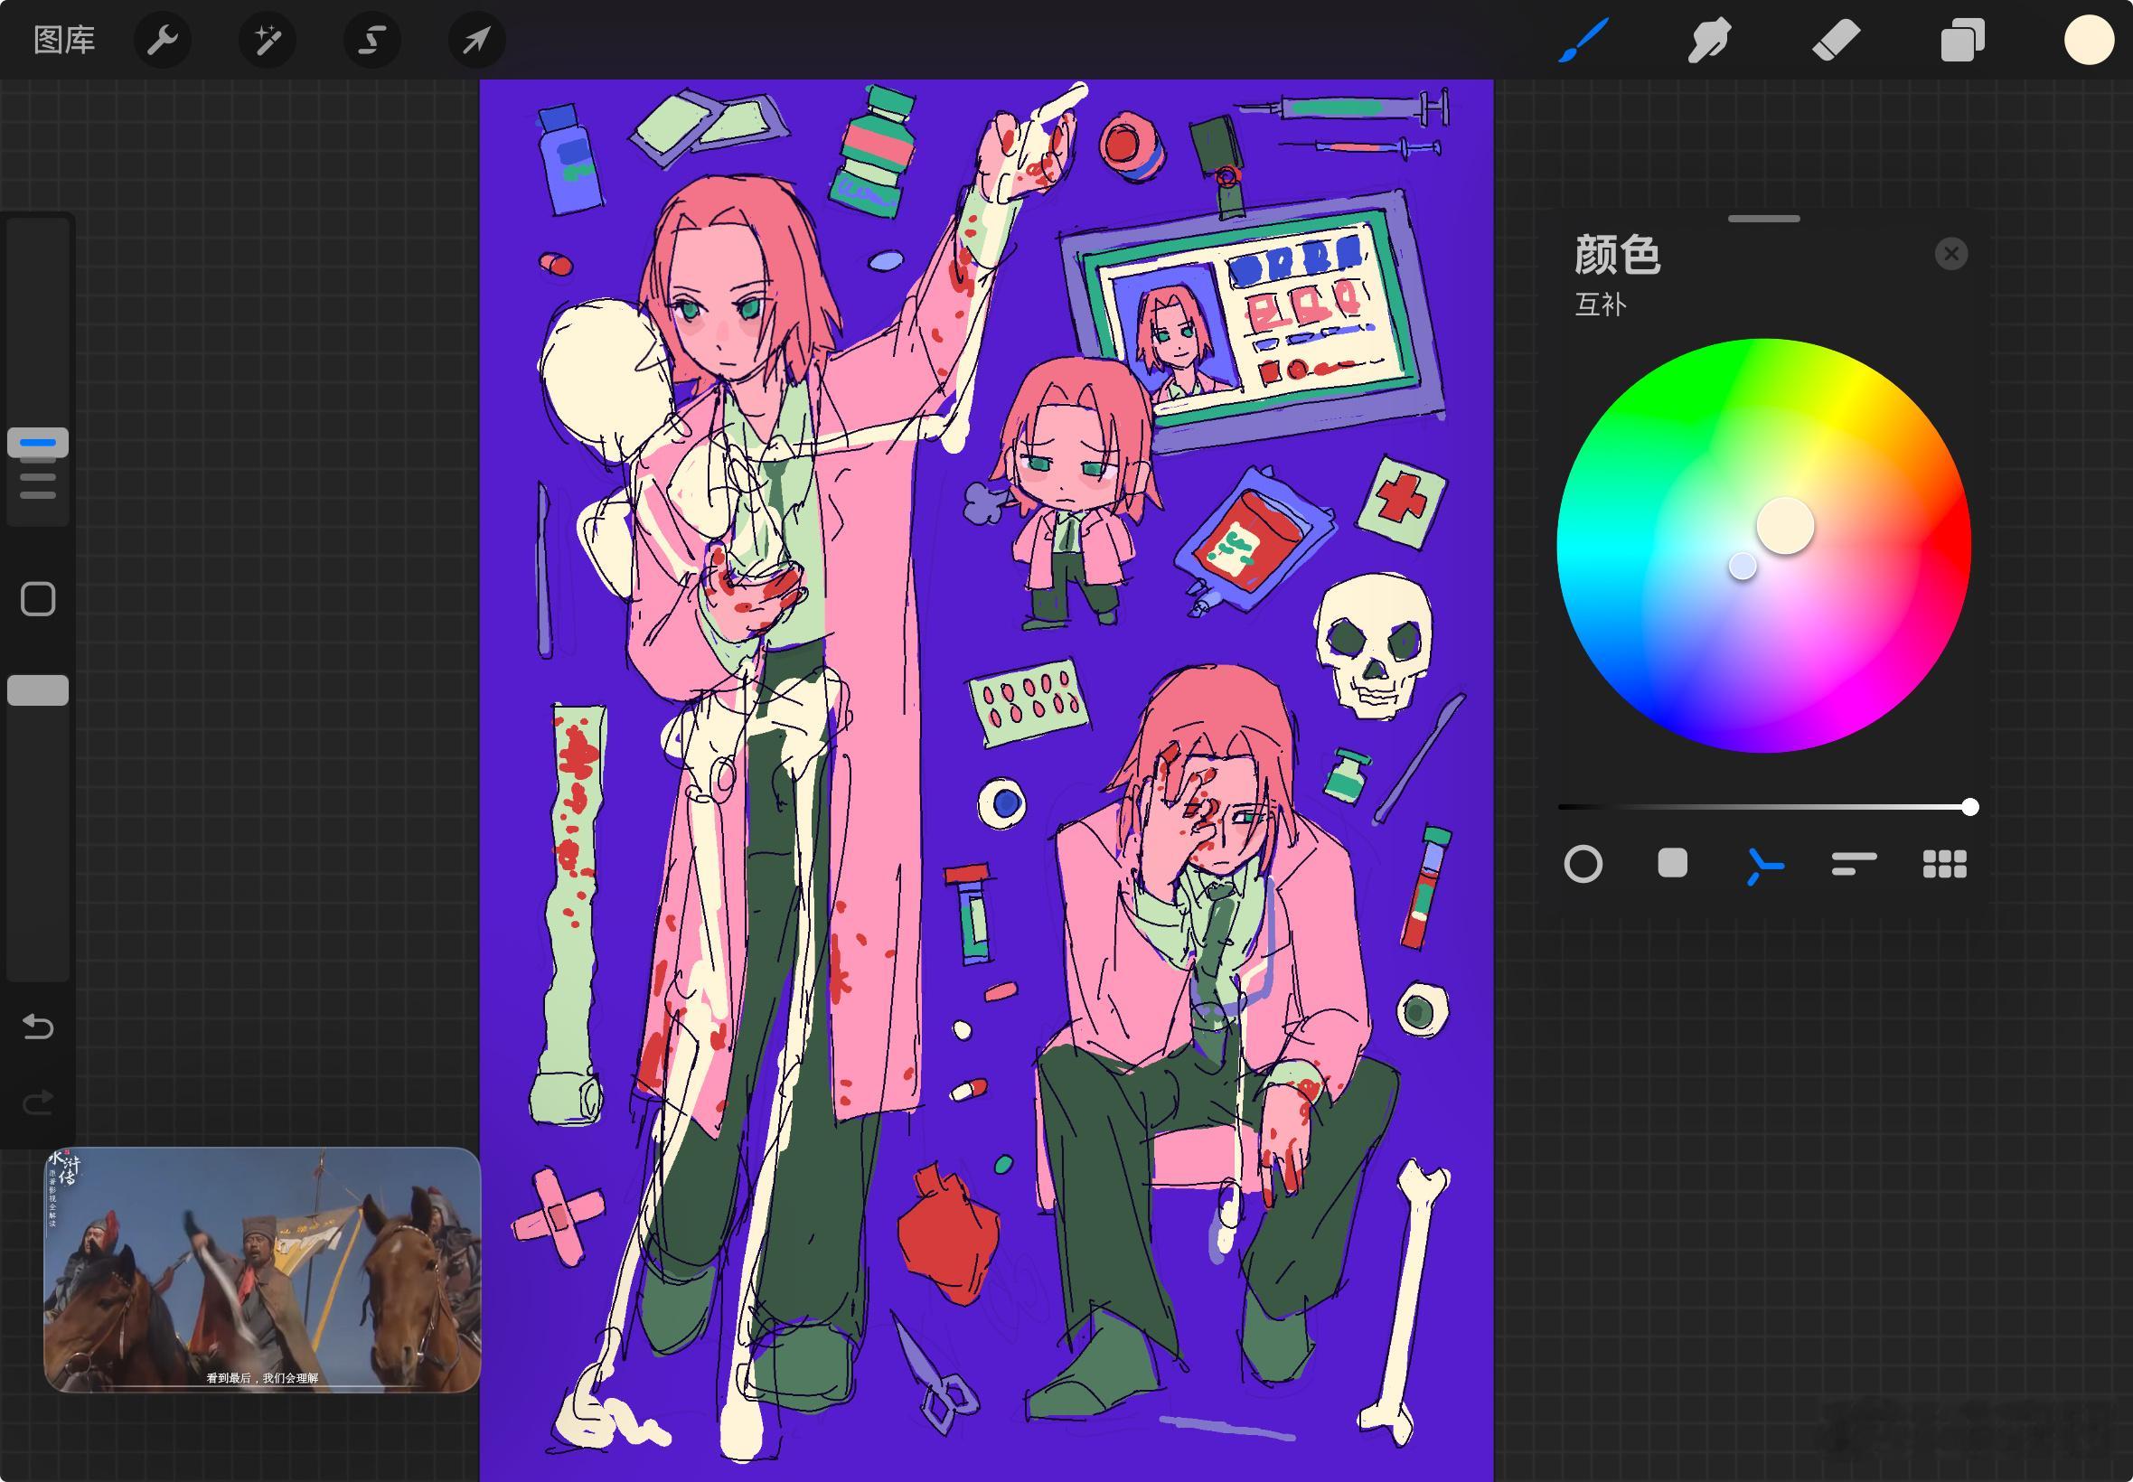Image resolution: width=2133 pixels, height=1482 pixels.
Task: Switch to the Harmony color tab
Action: (1763, 866)
